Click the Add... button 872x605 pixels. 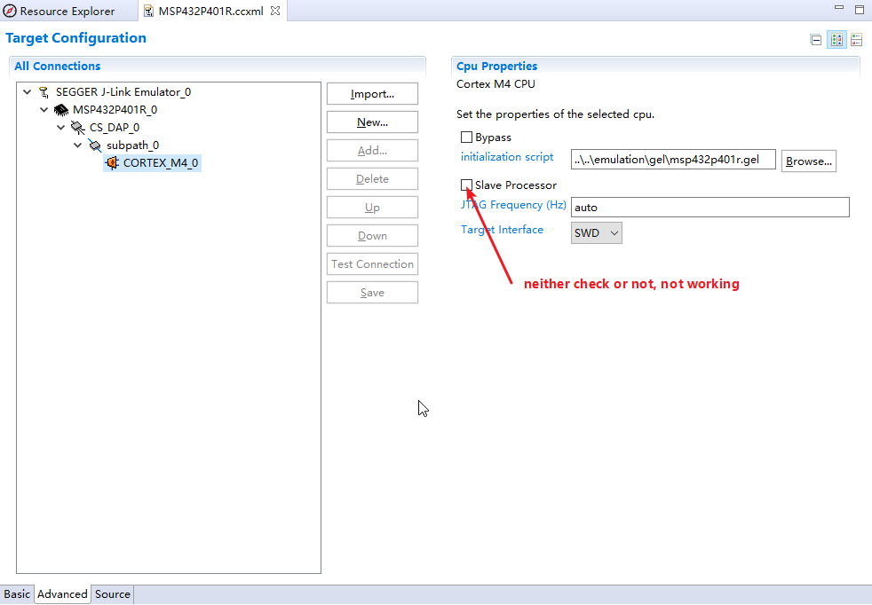372,151
